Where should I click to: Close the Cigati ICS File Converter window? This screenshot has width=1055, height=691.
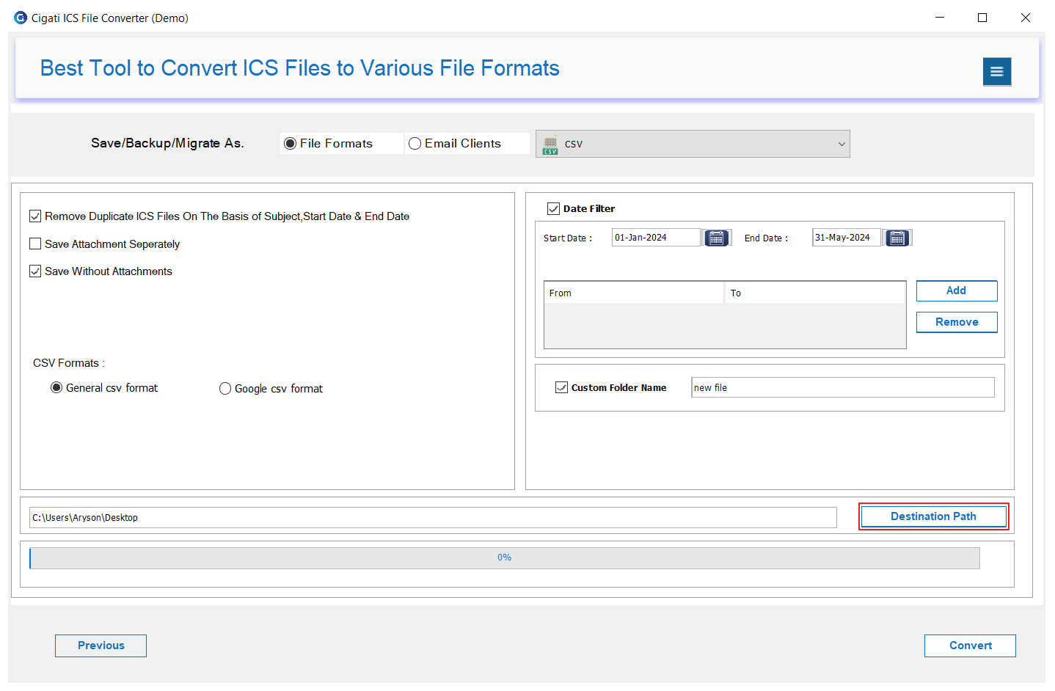click(1026, 18)
